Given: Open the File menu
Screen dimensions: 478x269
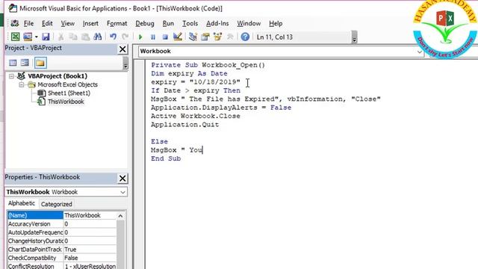Looking at the screenshot, I should tap(28, 23).
